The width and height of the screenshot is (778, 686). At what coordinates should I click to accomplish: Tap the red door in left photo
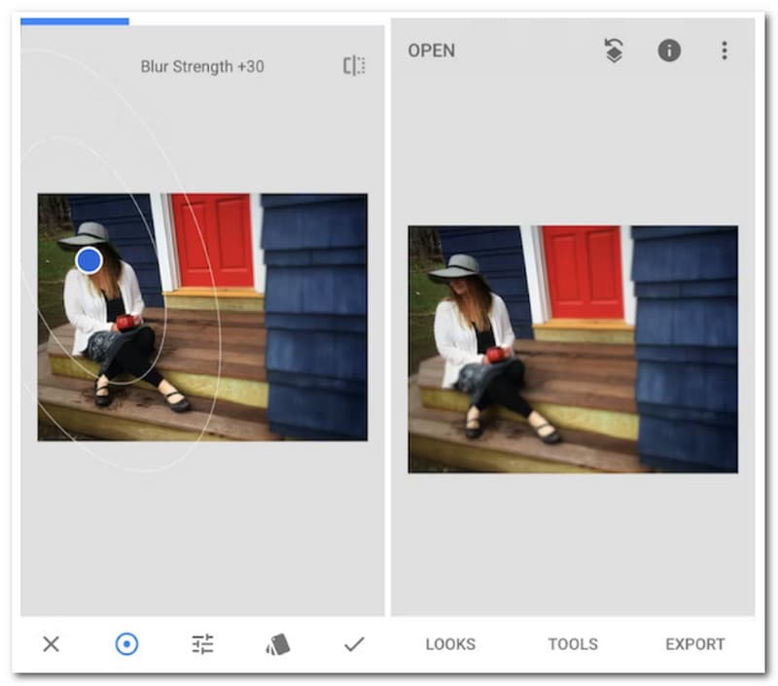[x=213, y=241]
